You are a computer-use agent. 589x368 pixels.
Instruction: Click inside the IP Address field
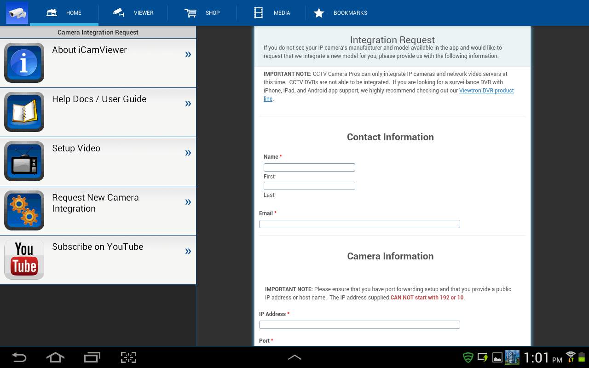[359, 324]
